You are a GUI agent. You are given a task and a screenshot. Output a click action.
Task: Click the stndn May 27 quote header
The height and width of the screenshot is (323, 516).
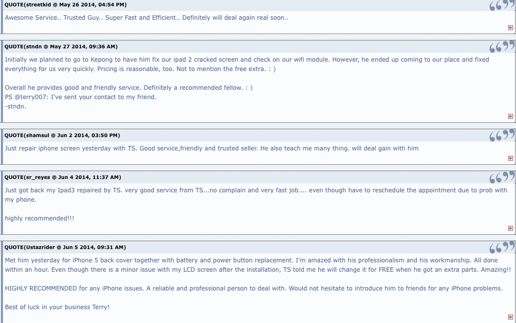point(61,46)
